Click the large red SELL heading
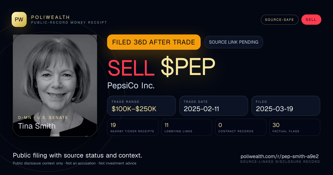The image size is (333, 175). [131, 68]
